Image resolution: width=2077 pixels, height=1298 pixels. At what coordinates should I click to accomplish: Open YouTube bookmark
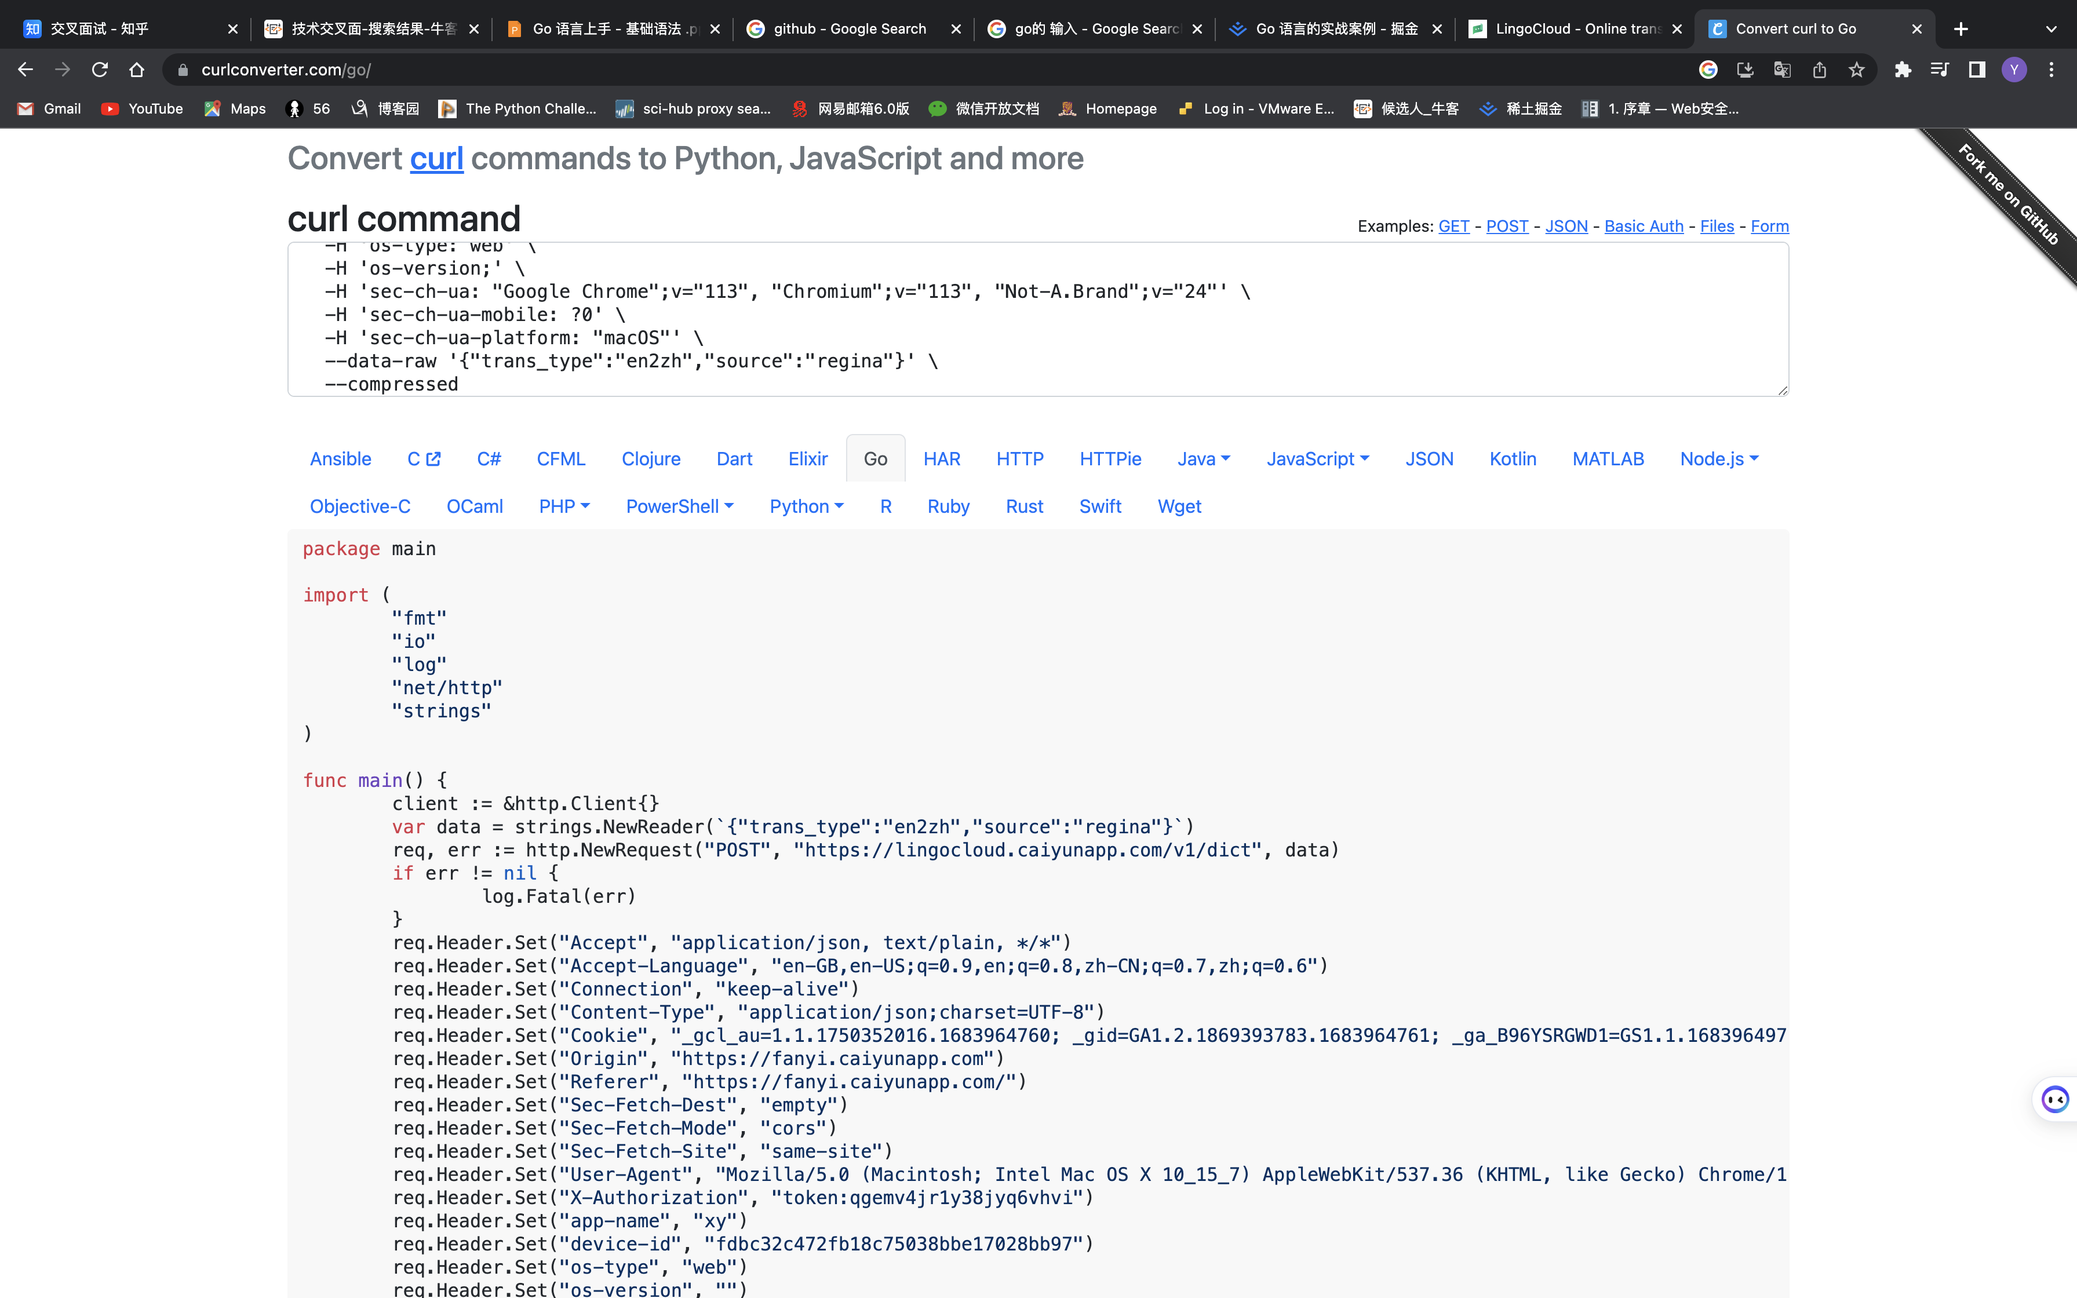[x=143, y=109]
